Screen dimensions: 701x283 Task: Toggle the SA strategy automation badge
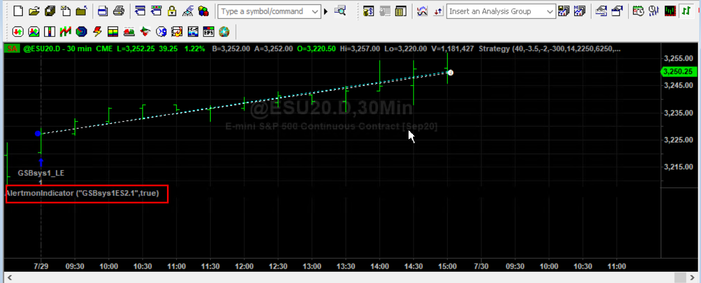[12, 49]
